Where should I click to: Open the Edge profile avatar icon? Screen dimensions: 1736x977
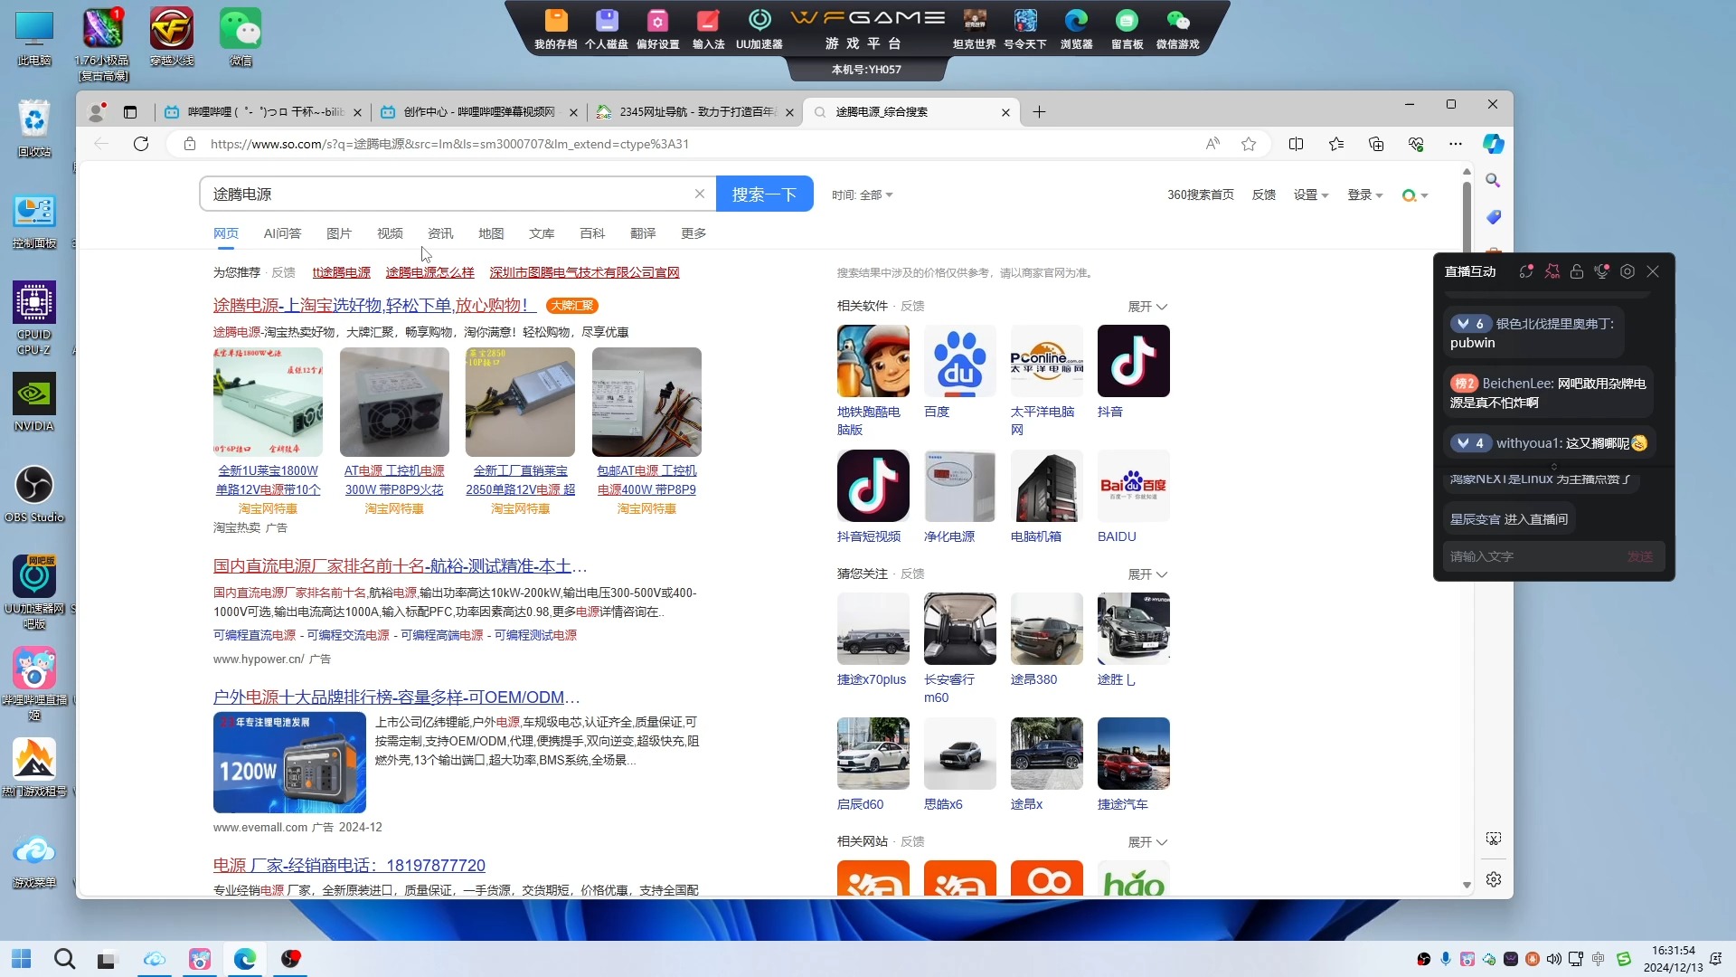(97, 112)
